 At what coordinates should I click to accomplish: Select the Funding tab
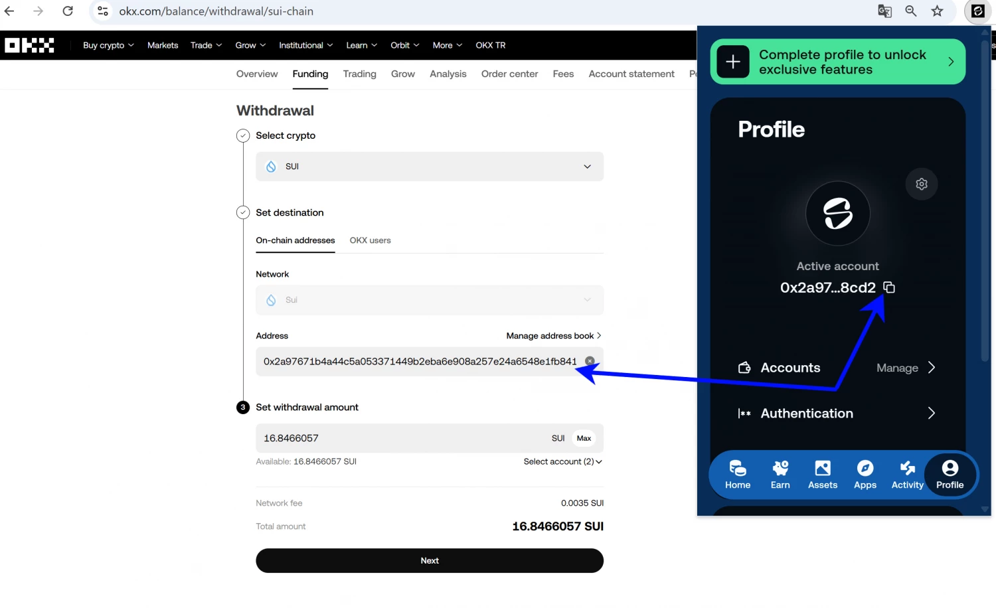pos(310,74)
